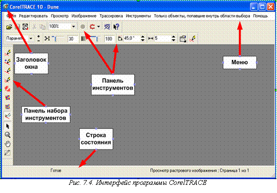Viewport: 277px width, 193px height.
Task: Select the magnifying glass Zoom tool
Action: point(7,135)
